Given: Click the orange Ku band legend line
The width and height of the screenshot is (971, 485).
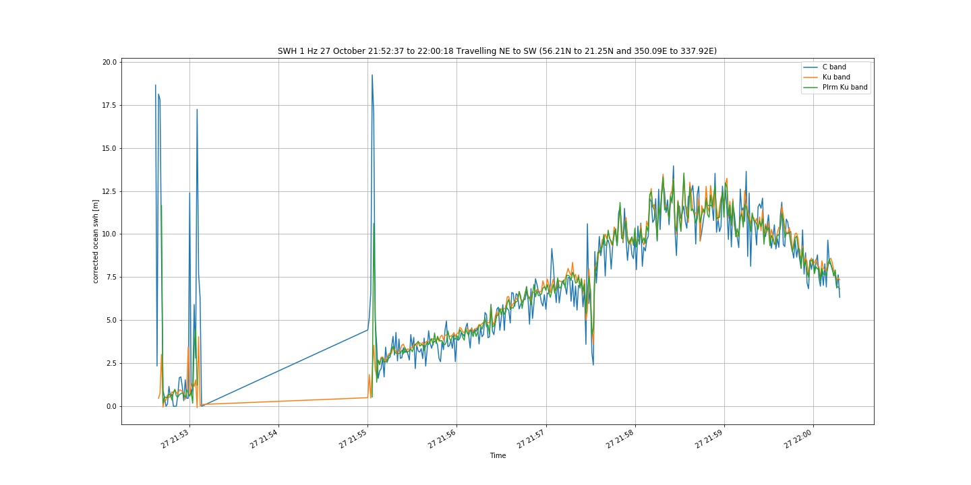Looking at the screenshot, I should 811,77.
